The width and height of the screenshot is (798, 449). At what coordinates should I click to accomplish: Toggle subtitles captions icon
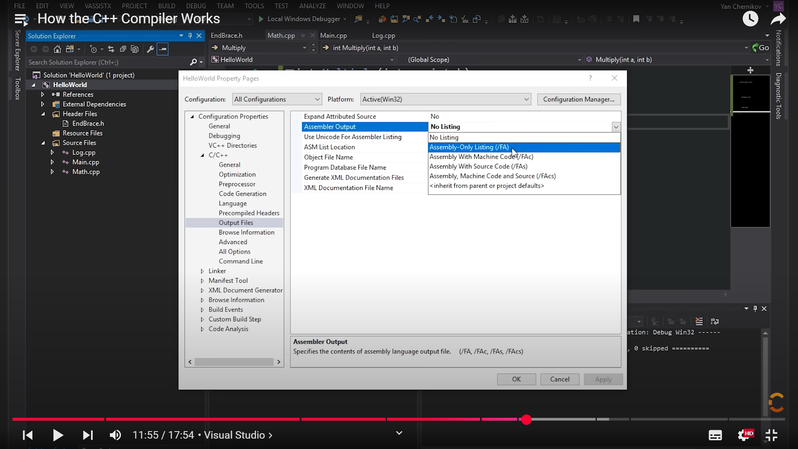click(715, 435)
